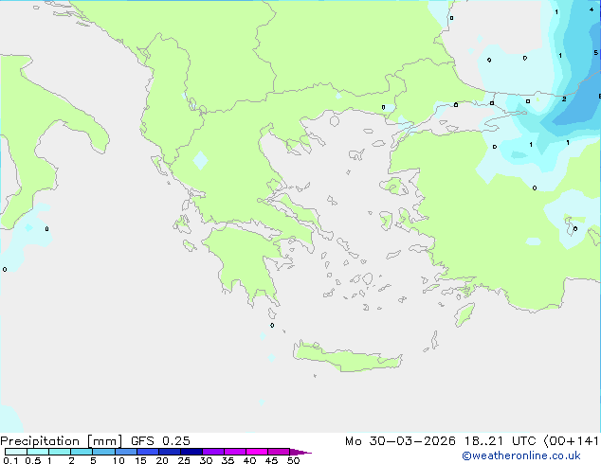
Task: Click the 0.1–0.5 mm palest legend swatch
Action: [16, 452]
